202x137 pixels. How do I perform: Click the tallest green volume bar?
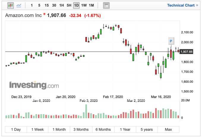[x=86, y=111]
